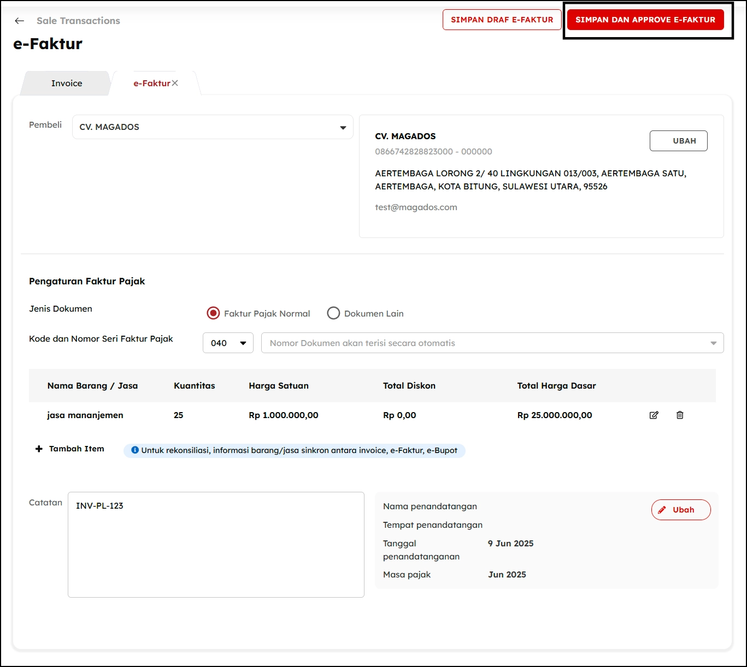Delete the jasa mananjemen item with trash icon
The height and width of the screenshot is (667, 747).
[x=680, y=415]
